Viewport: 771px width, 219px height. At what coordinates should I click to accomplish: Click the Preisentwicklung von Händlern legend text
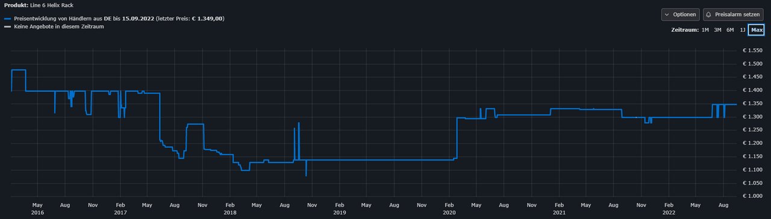tap(119, 19)
